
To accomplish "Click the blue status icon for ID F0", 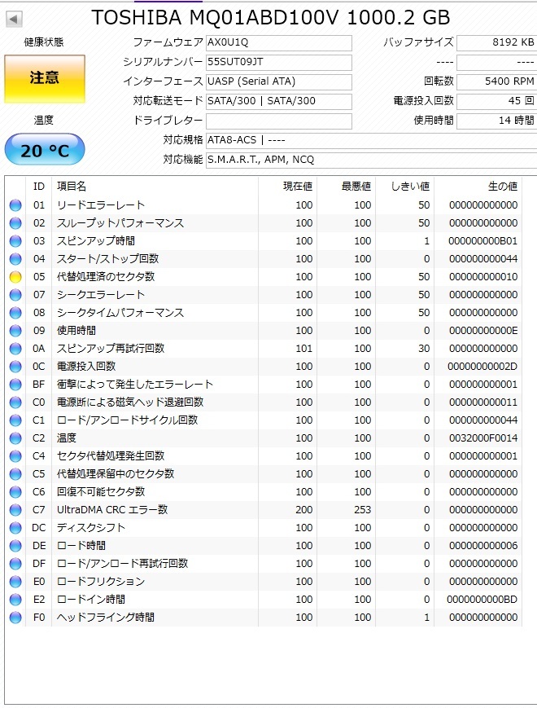I will (x=15, y=618).
